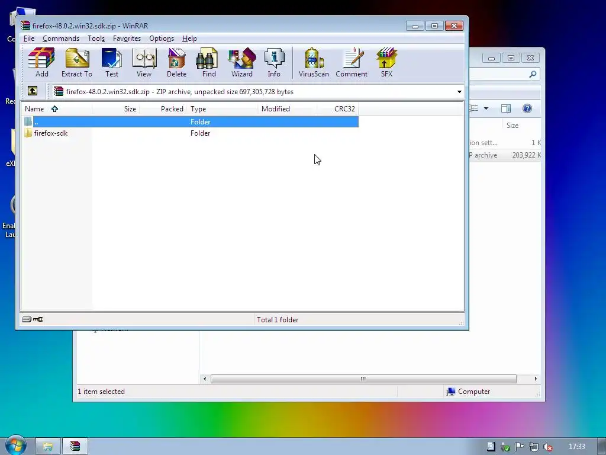Sort by the Size column header
This screenshot has height=455, width=606.
tap(115, 109)
